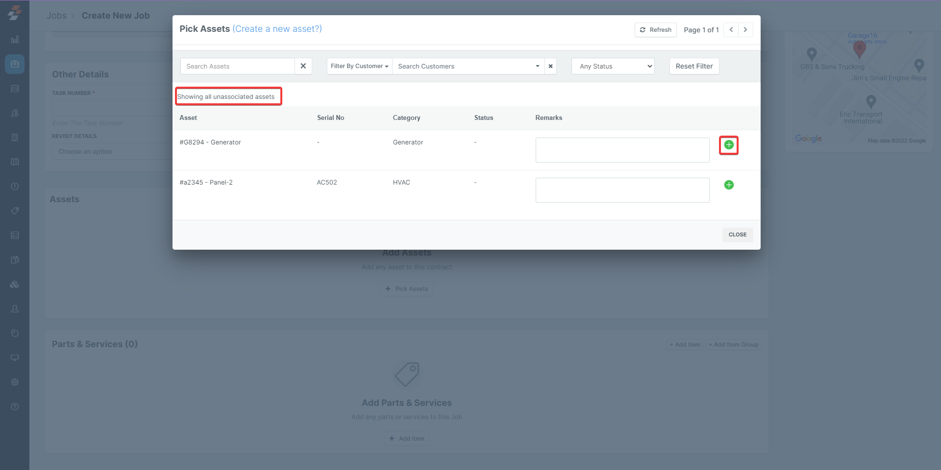Click the 'Asset' column header

tap(188, 118)
